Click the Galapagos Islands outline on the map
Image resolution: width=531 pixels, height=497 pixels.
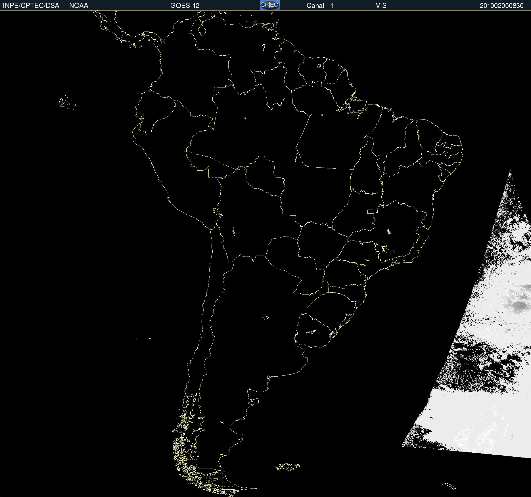[67, 103]
